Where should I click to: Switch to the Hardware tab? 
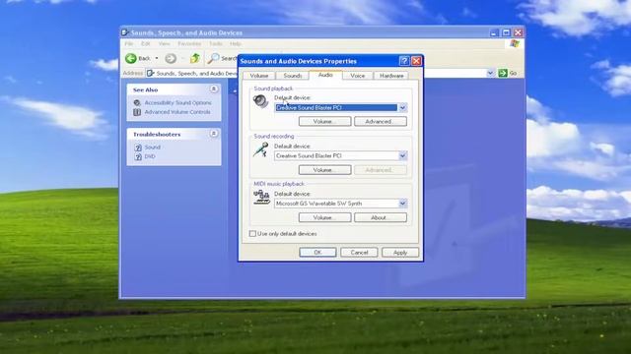click(x=391, y=76)
